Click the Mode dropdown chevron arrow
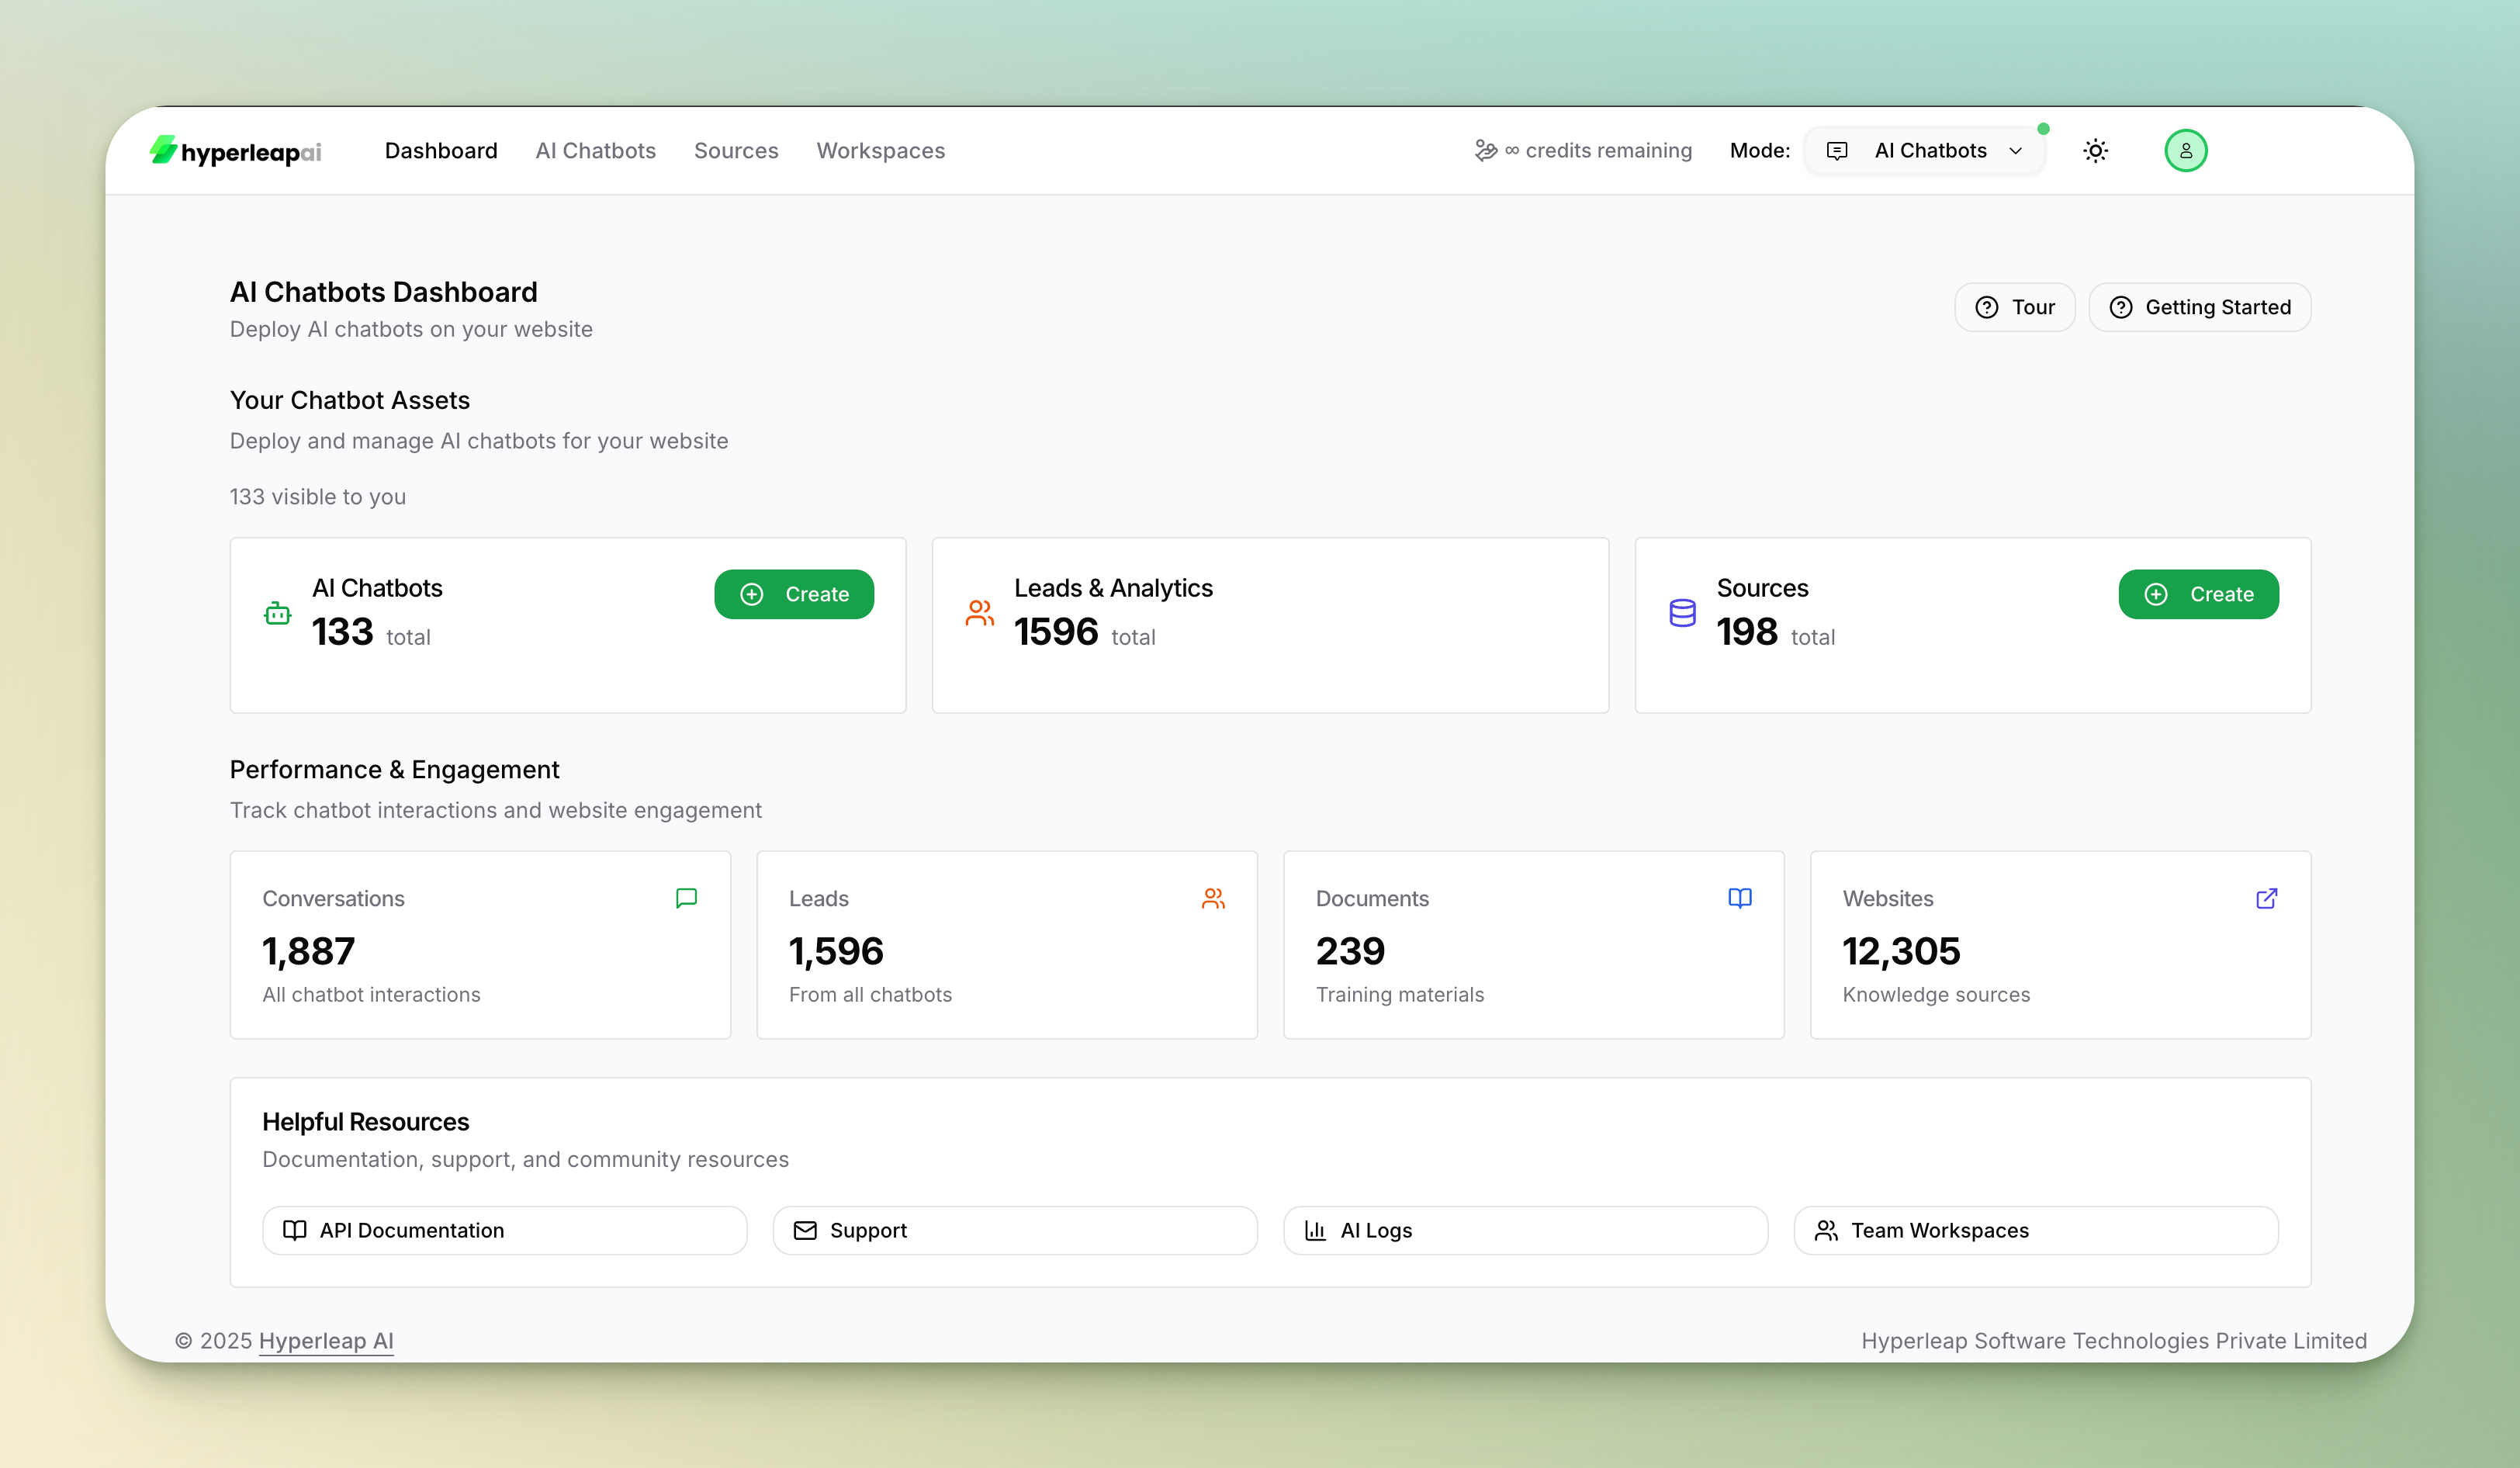The image size is (2520, 1468). (x=2016, y=151)
